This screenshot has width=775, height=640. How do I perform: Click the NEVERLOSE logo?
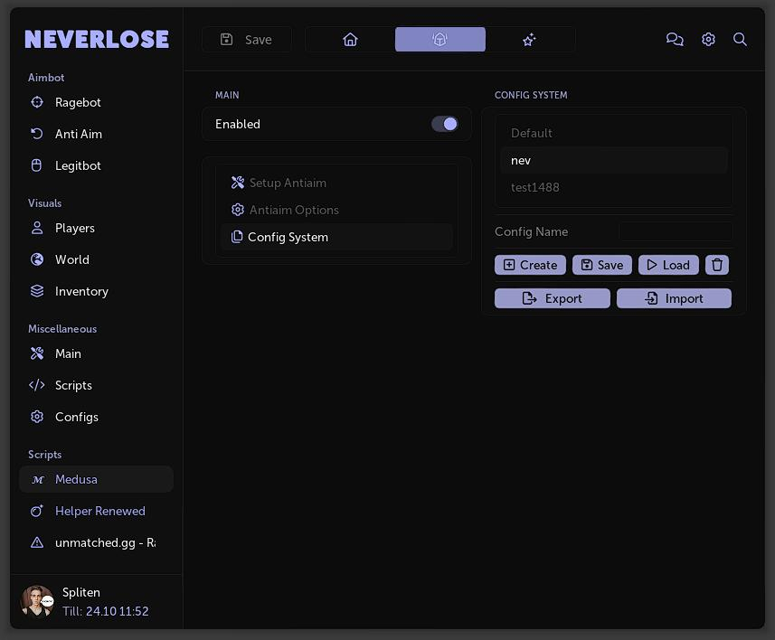pyautogui.click(x=97, y=39)
